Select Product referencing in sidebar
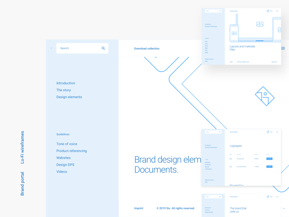This screenshot has height=217, width=289. (x=72, y=151)
